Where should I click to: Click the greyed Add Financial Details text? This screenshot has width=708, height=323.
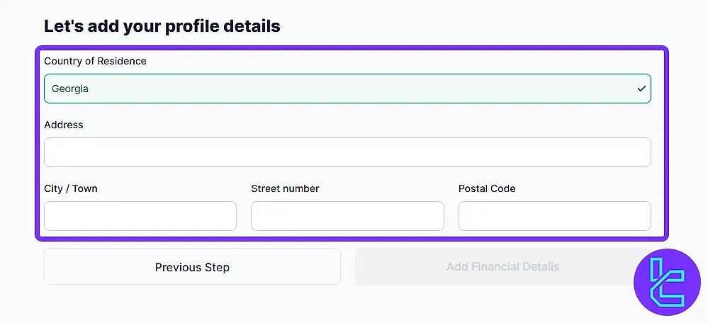click(x=502, y=266)
